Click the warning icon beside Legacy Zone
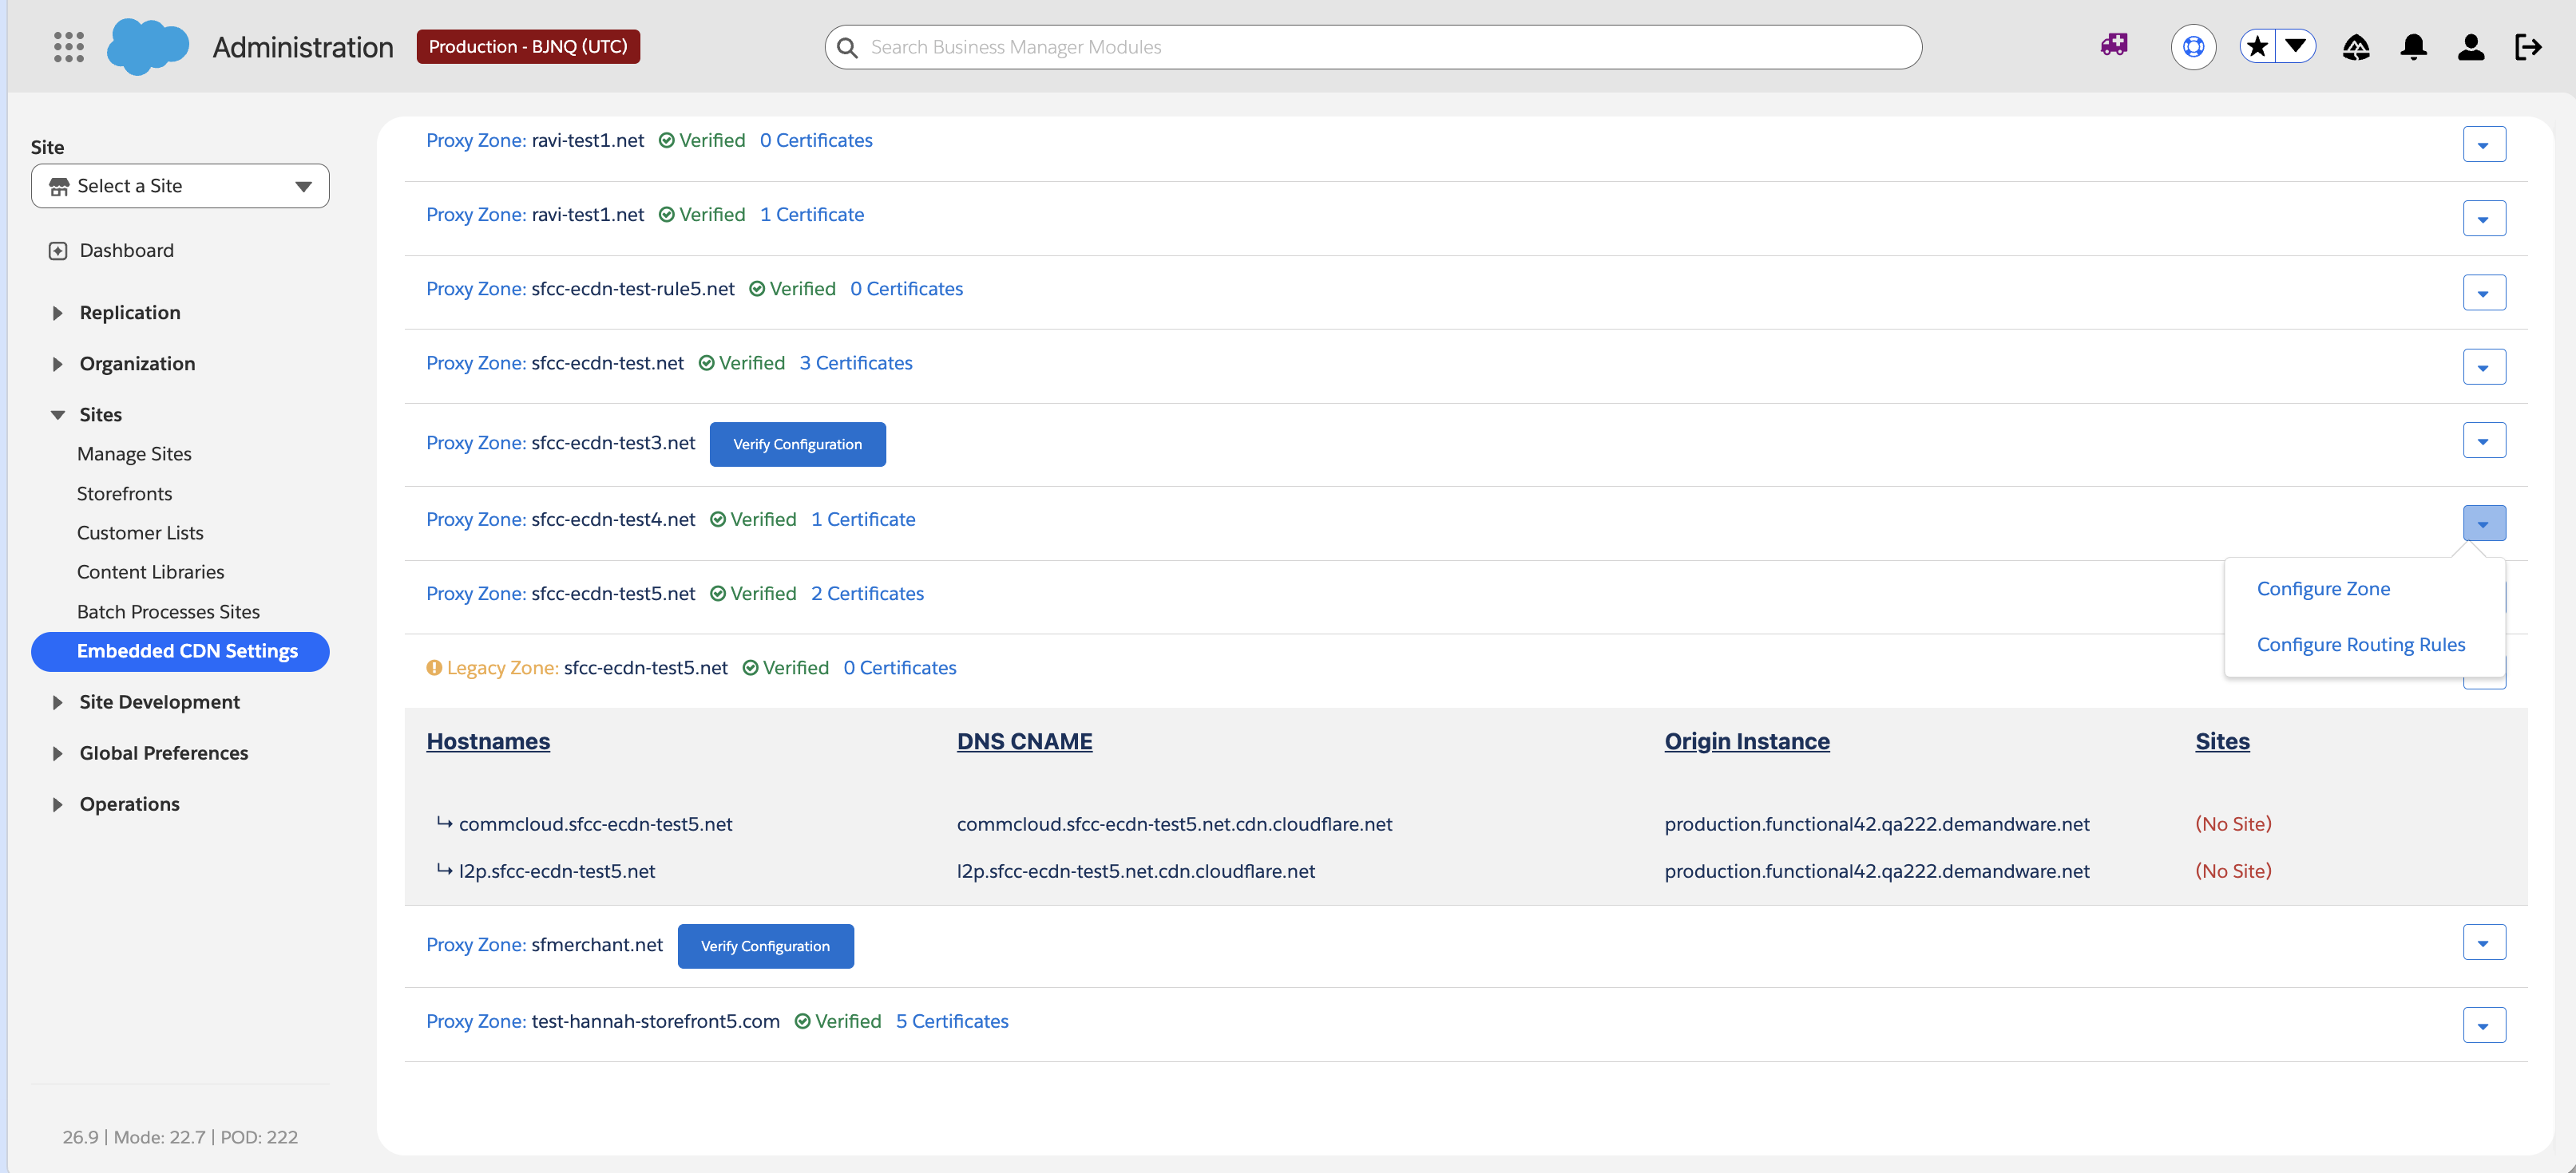2576x1173 pixels. coord(434,667)
